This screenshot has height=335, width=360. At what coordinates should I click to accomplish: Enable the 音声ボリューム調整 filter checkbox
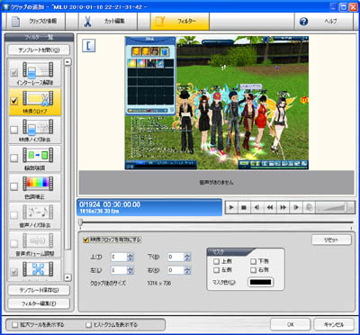14,243
